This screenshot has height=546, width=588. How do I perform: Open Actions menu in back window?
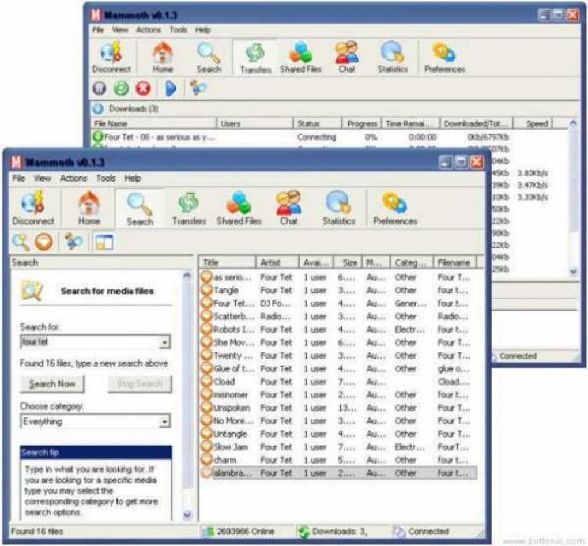point(149,29)
